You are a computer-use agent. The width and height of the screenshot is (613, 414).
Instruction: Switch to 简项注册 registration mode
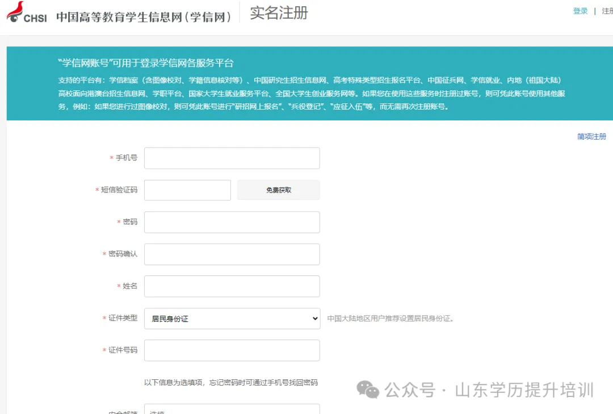point(591,137)
